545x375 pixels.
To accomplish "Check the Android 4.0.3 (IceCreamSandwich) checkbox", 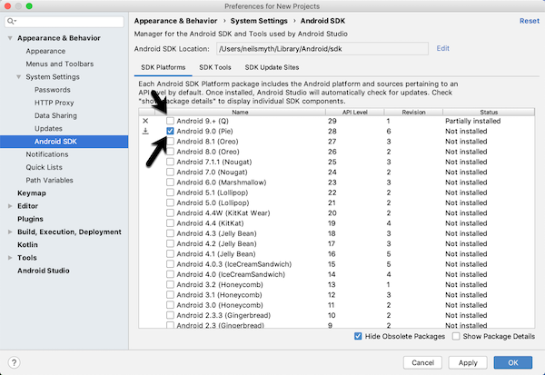I will click(x=170, y=264).
